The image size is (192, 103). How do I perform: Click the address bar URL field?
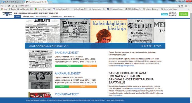click(x=96, y=6)
